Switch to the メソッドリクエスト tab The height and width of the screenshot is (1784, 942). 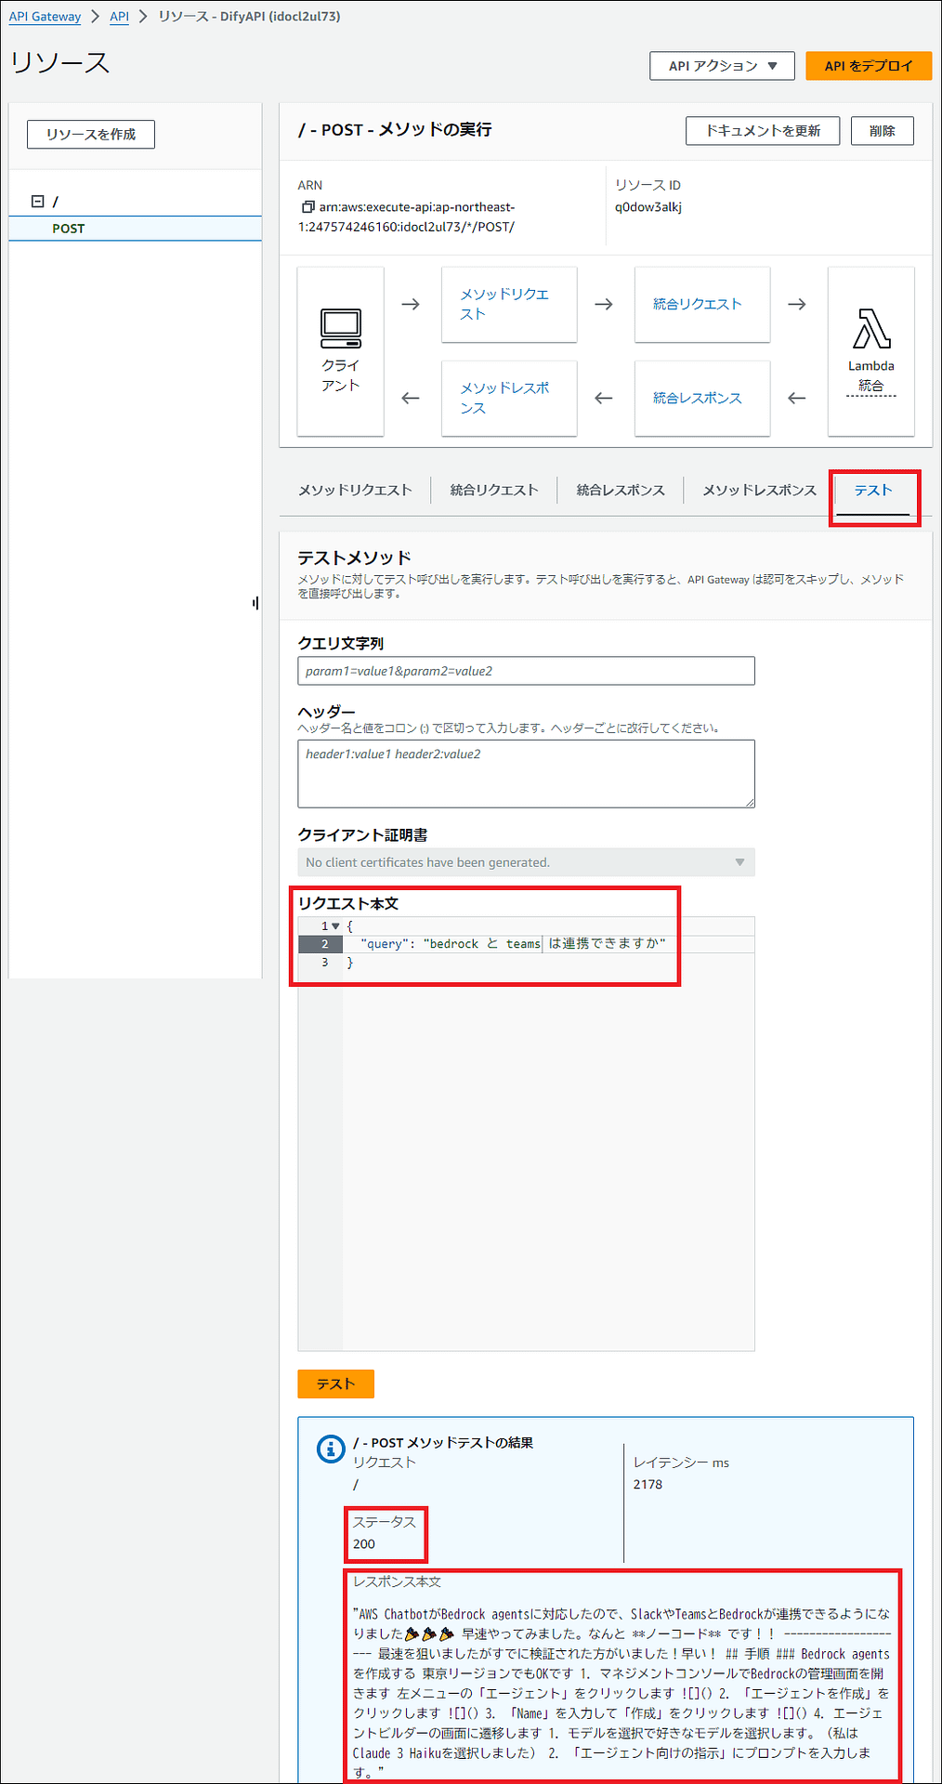(355, 491)
